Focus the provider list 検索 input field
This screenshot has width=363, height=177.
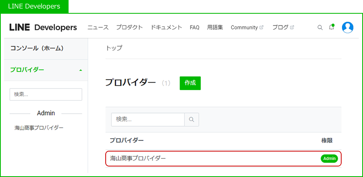click(148, 120)
